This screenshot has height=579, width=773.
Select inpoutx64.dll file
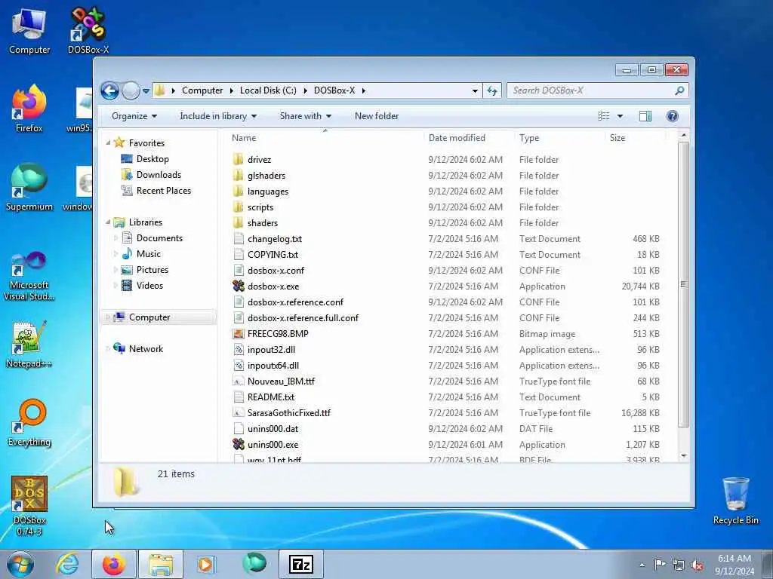tap(273, 366)
